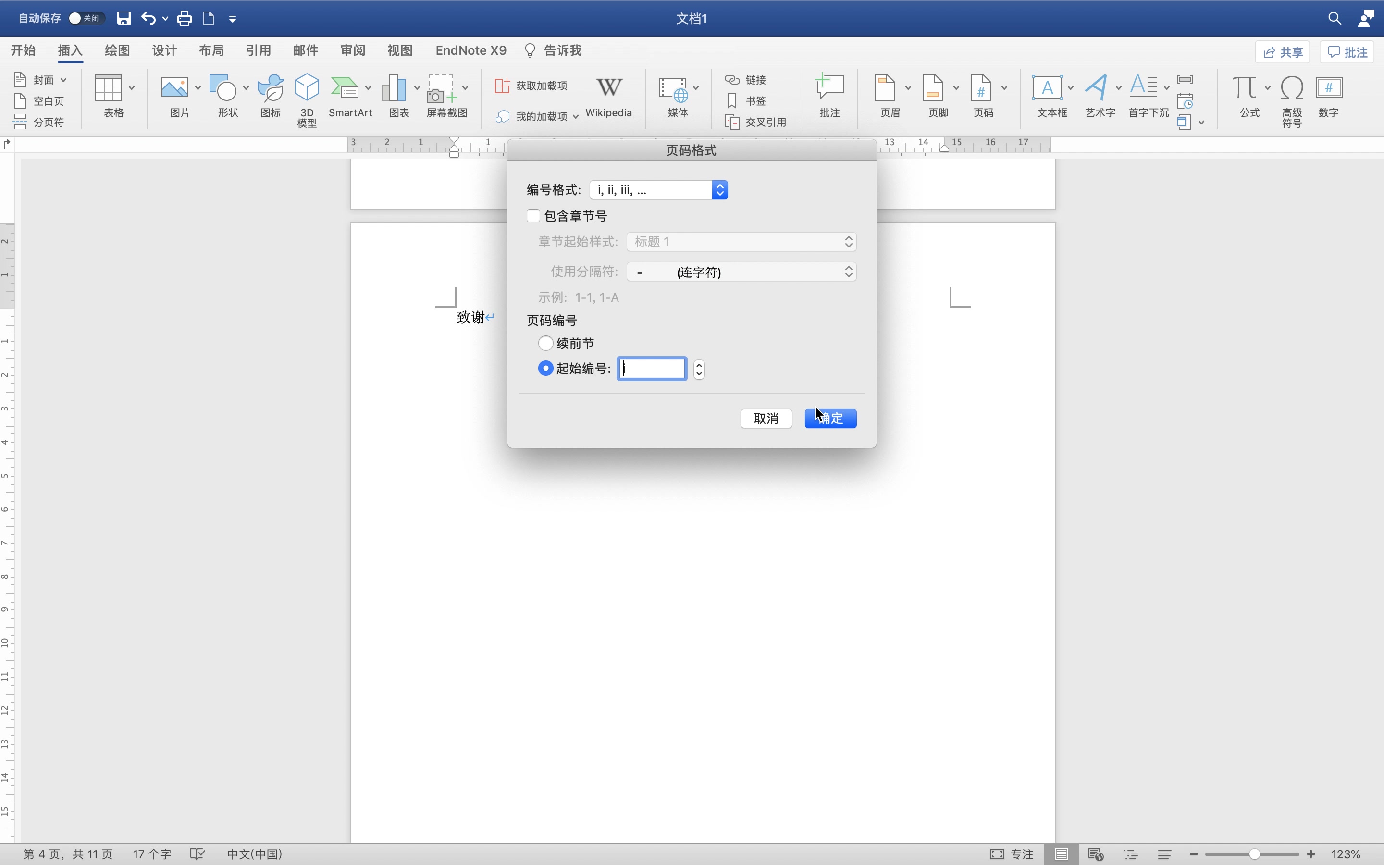Switch to print layout view icon

click(1062, 853)
